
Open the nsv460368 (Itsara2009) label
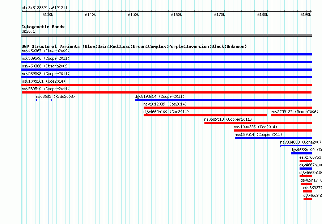tap(46, 66)
